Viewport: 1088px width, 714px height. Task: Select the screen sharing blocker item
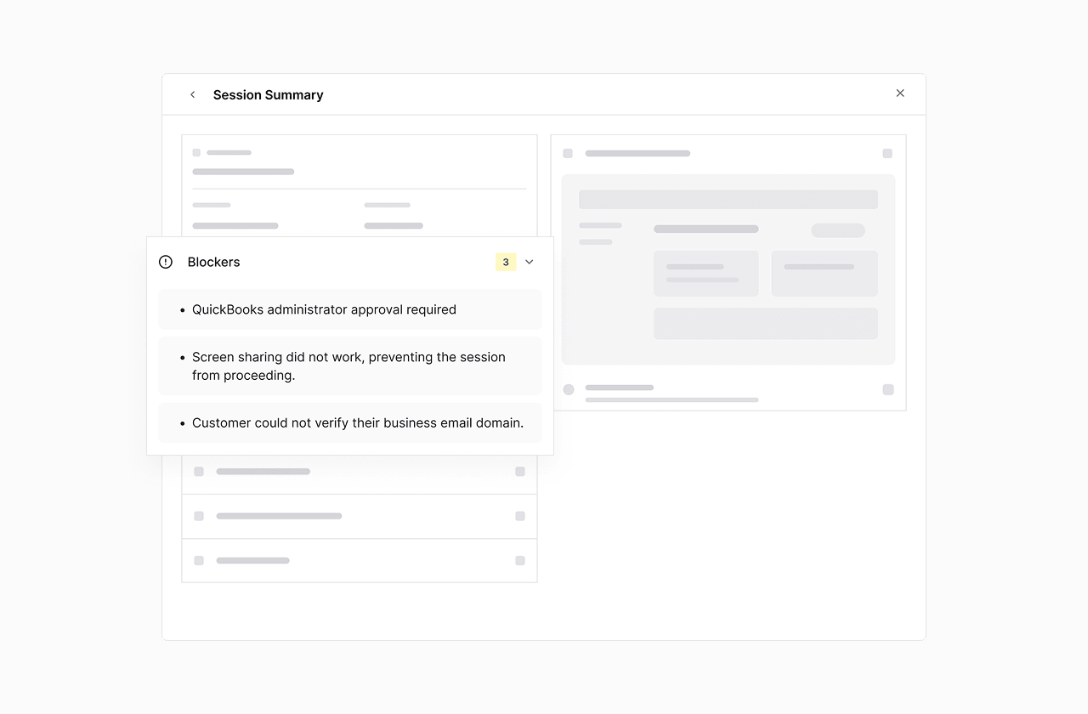click(350, 366)
